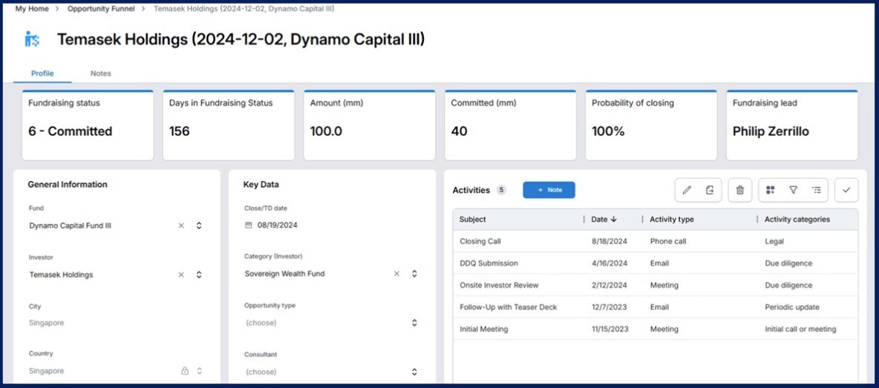This screenshot has height=388, width=879.
Task: Expand the Fund dropdown chevrons
Action: click(199, 226)
